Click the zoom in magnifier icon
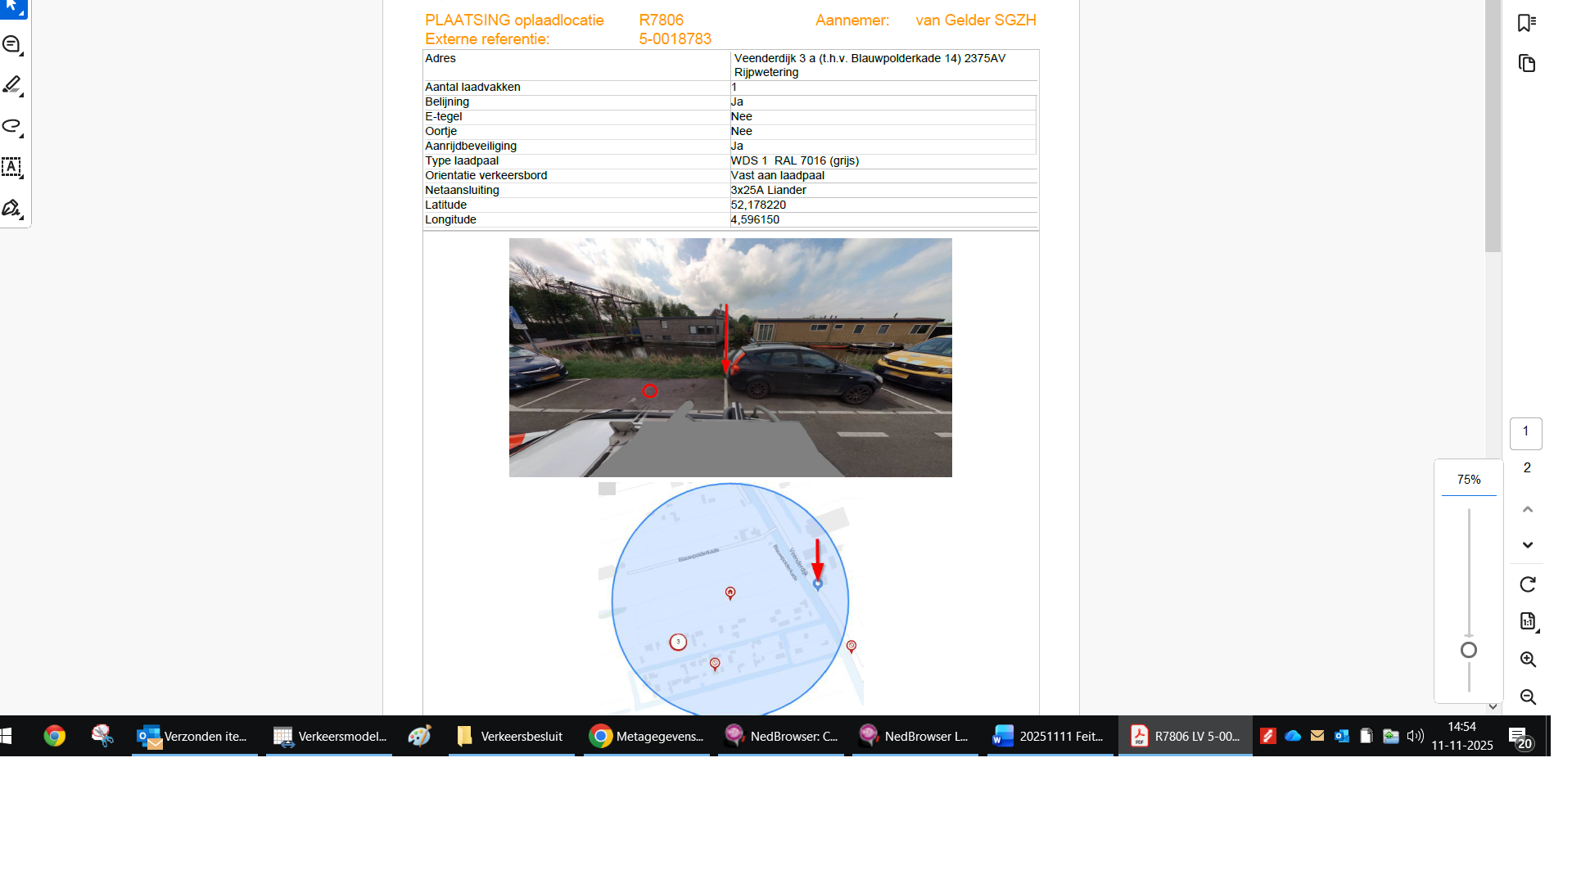The image size is (1572, 884). click(x=1527, y=660)
